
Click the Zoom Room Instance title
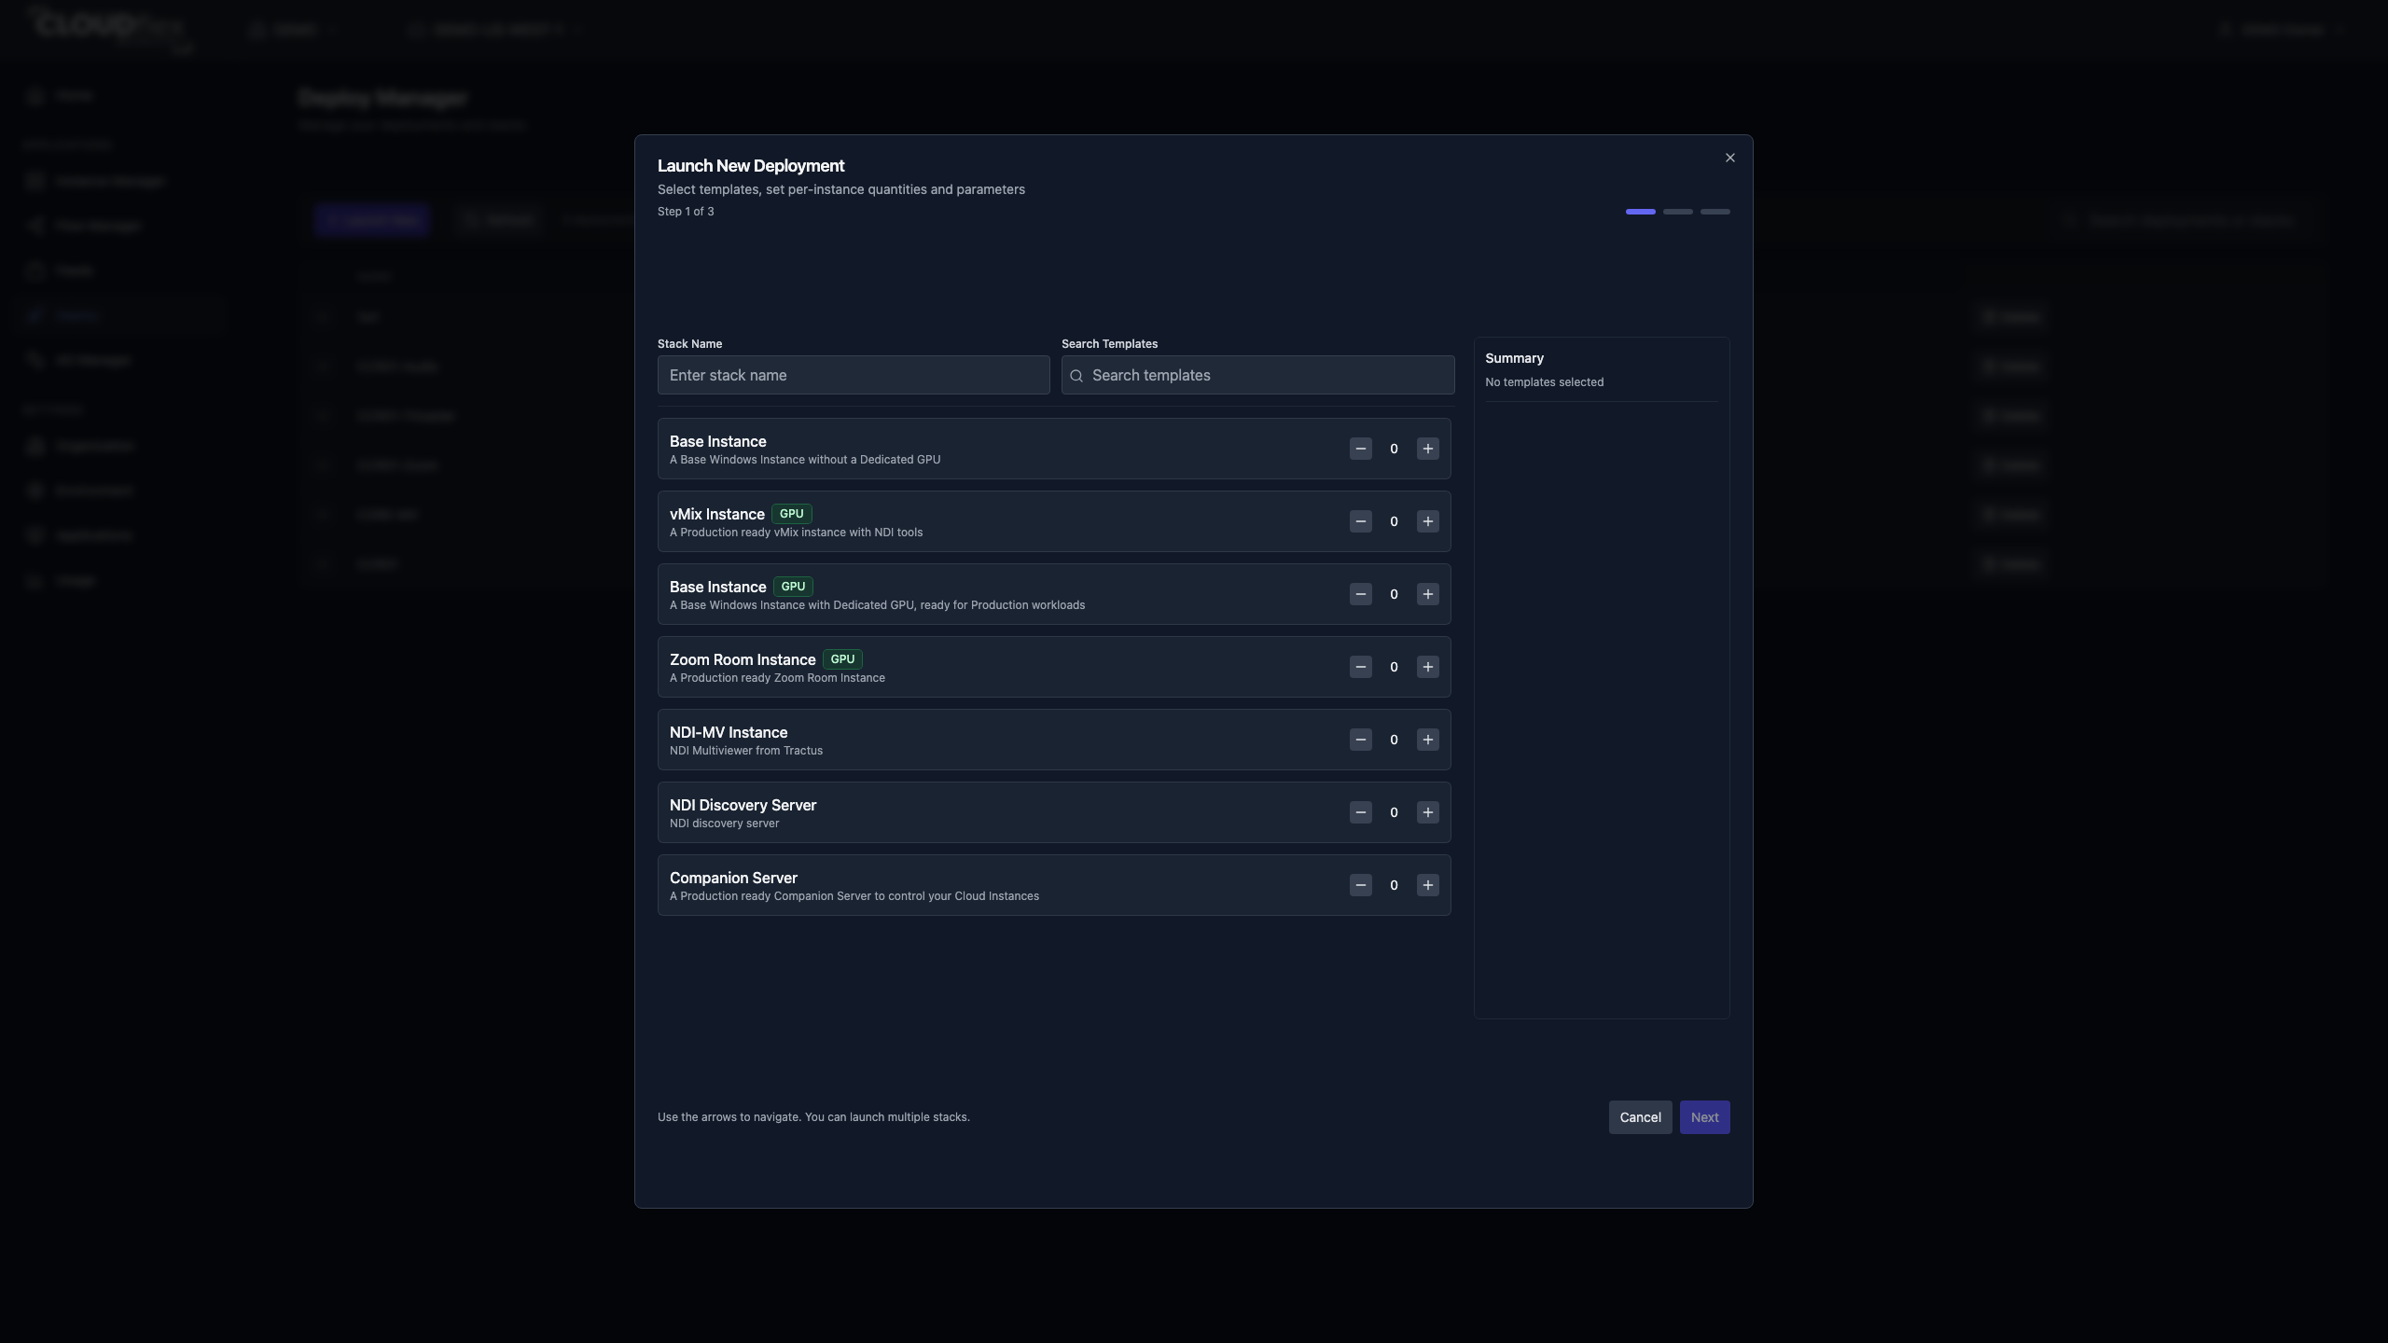(x=743, y=659)
